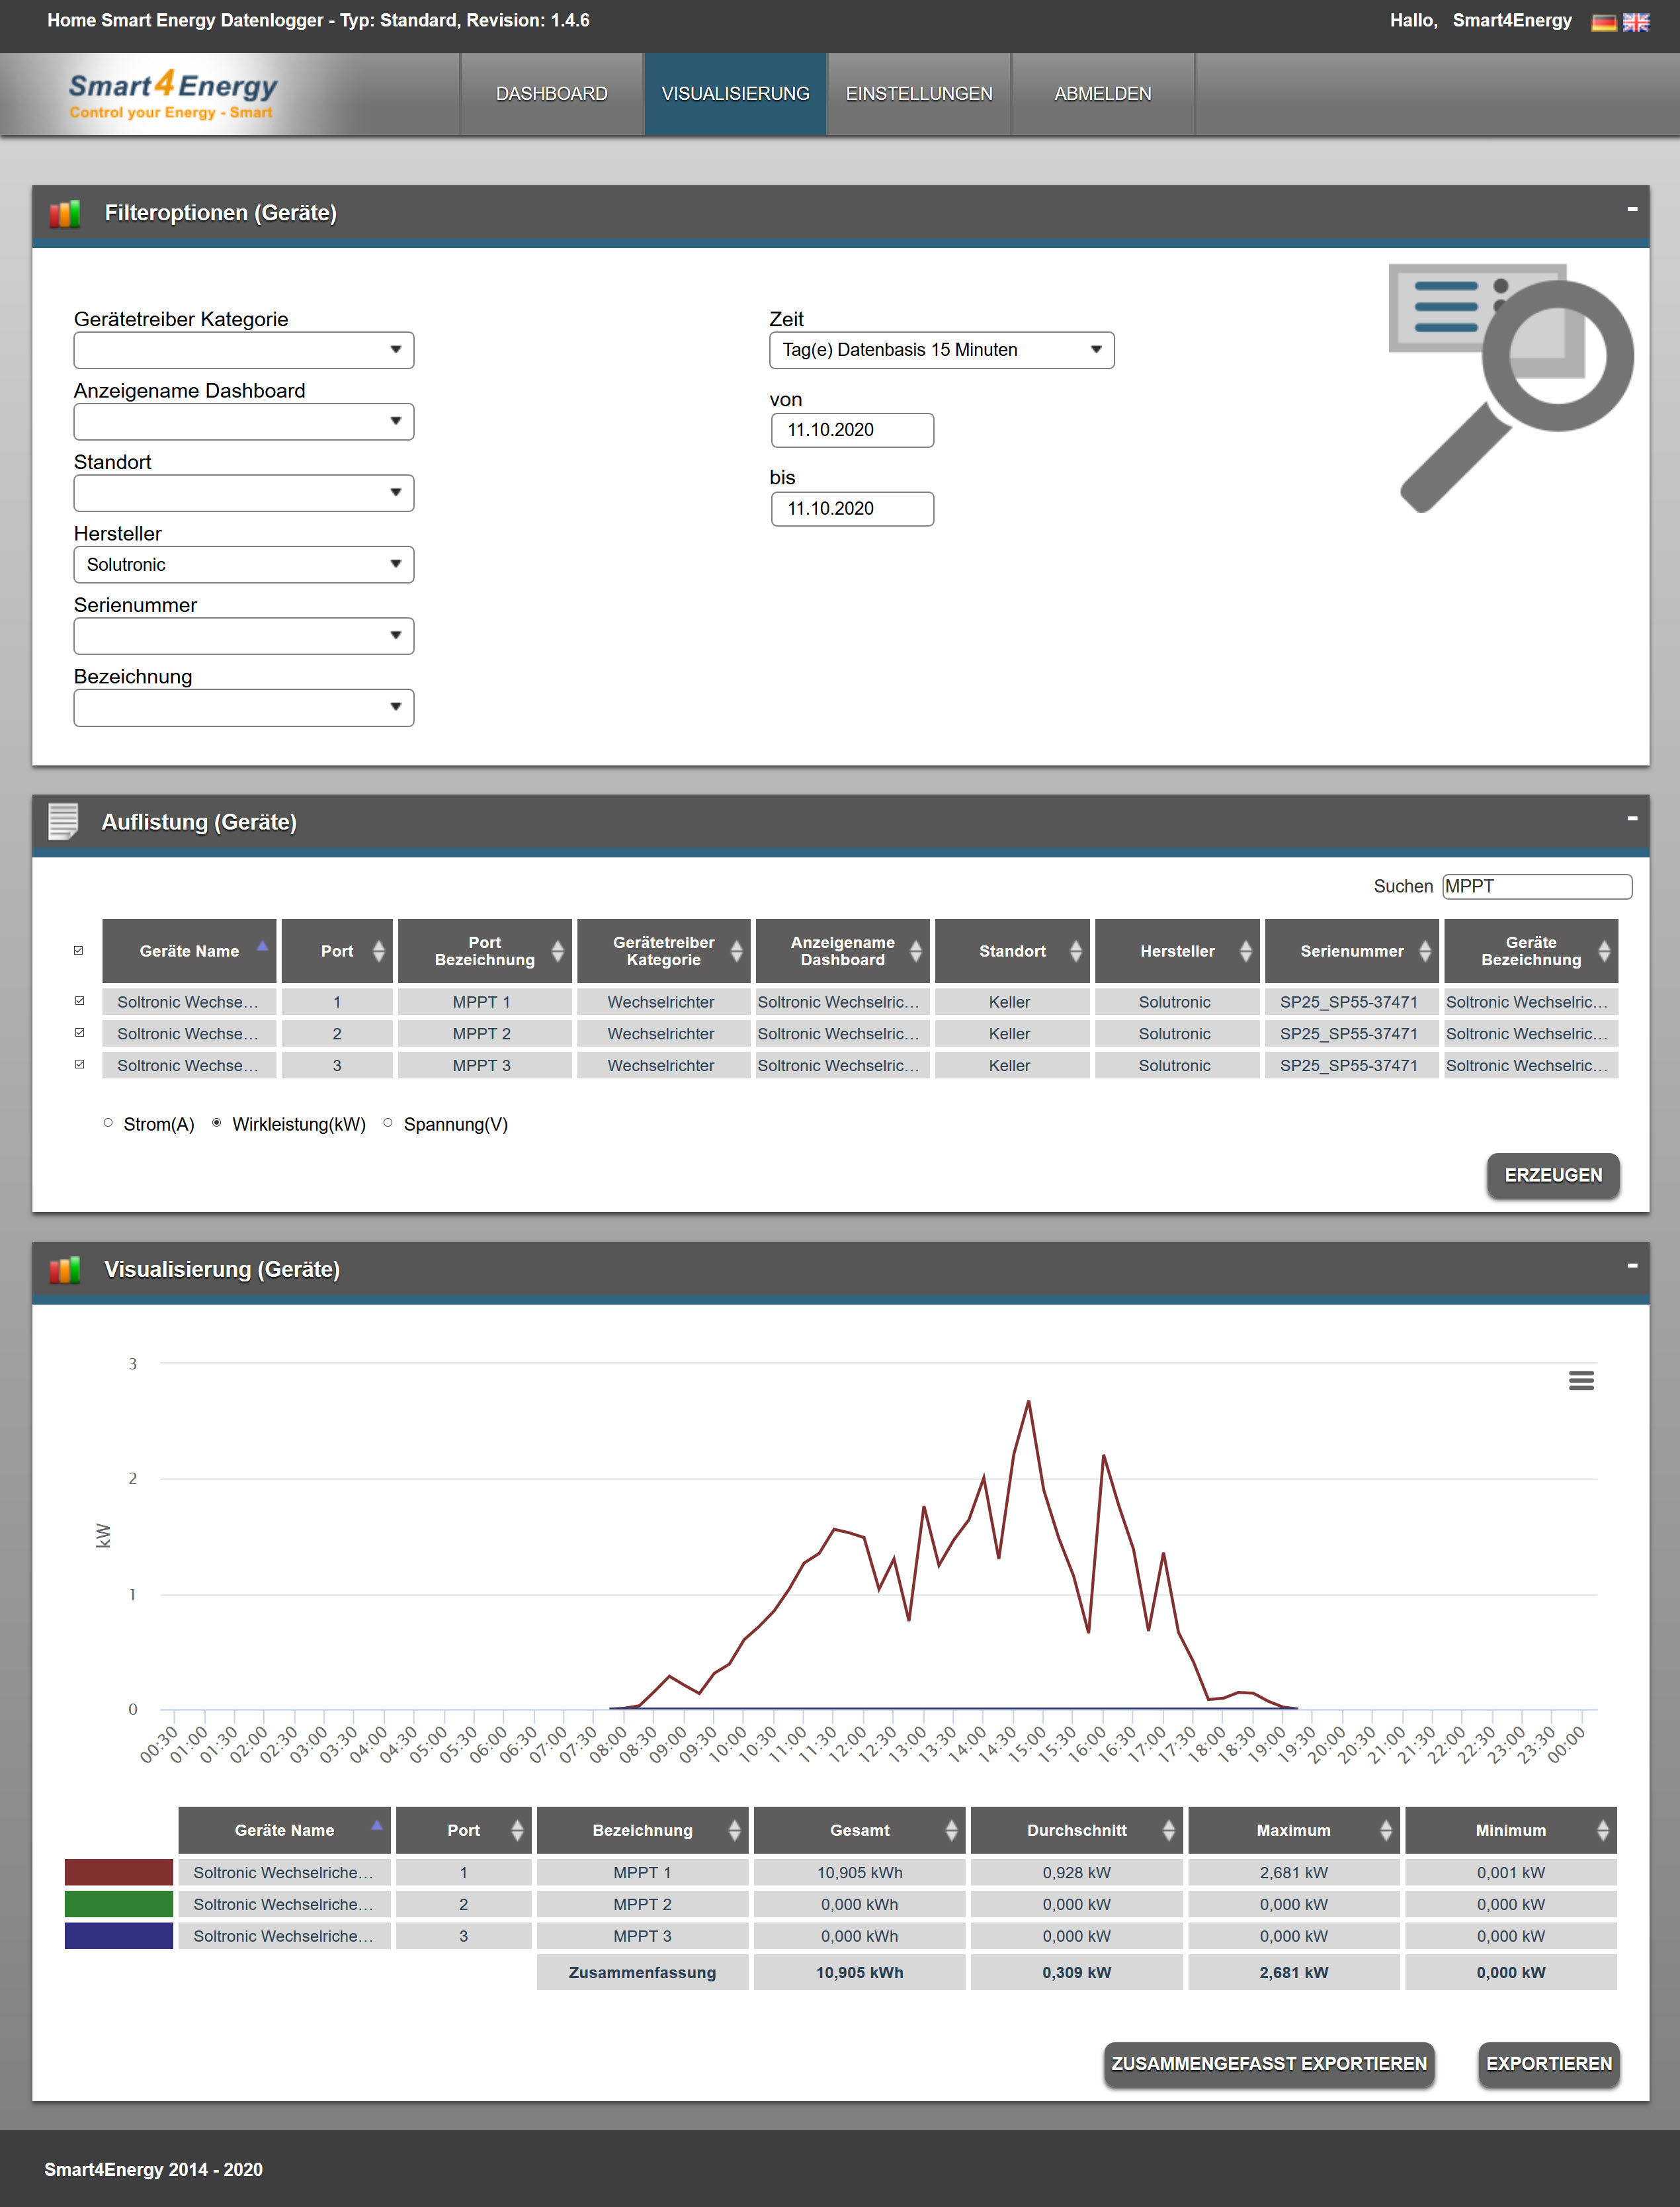Image resolution: width=1680 pixels, height=2207 pixels.
Task: Sort summary table by Maximum
Action: 1293,1829
